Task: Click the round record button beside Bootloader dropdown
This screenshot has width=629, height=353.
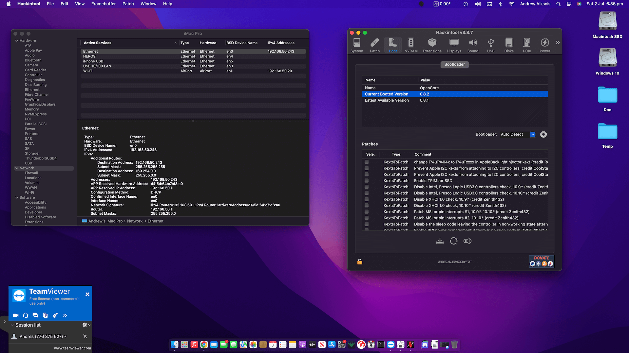Action: (x=543, y=134)
